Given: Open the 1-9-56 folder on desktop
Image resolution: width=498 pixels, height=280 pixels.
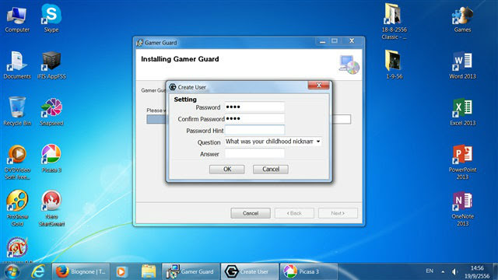Looking at the screenshot, I should tap(394, 65).
